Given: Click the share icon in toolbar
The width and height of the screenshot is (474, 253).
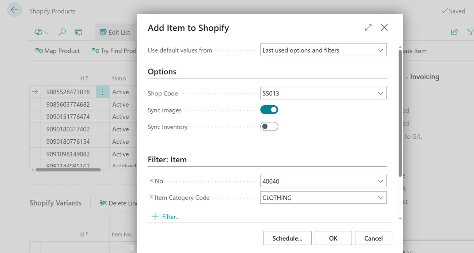Looking at the screenshot, I should click(x=454, y=32).
